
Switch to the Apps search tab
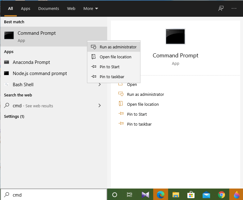pos(25,8)
